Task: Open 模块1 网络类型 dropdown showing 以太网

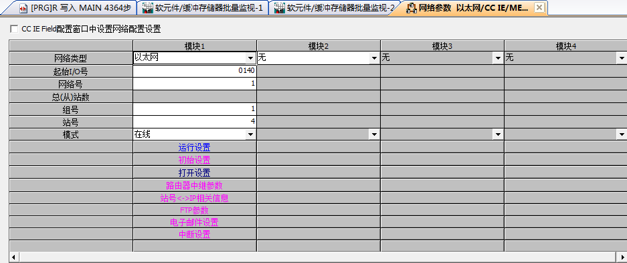Action: pos(250,58)
